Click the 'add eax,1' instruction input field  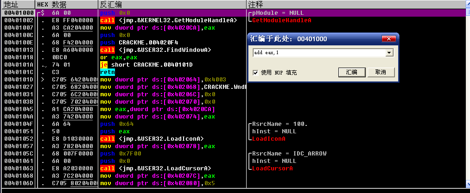pos(319,53)
